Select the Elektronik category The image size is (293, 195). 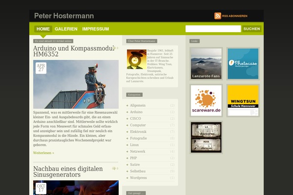click(x=138, y=132)
